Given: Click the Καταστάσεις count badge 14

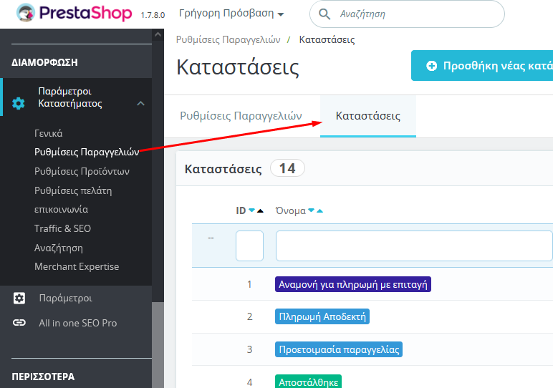Looking at the screenshot, I should tap(287, 168).
